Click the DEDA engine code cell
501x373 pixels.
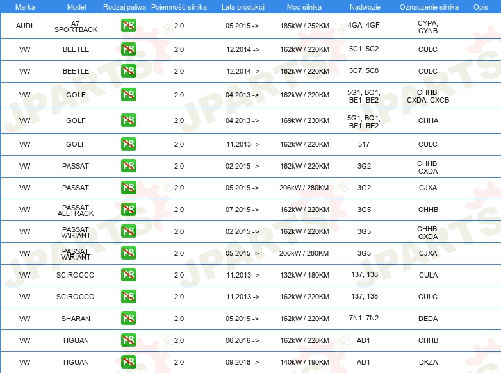point(427,319)
